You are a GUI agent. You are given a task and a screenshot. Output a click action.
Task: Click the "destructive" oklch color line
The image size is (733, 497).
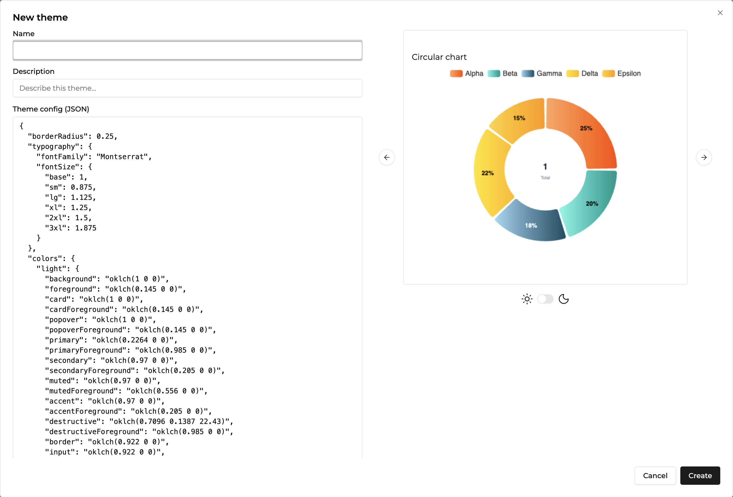(x=139, y=422)
